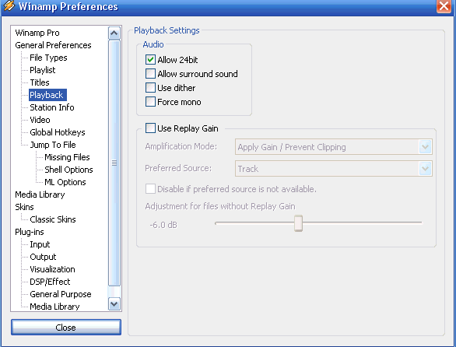This screenshot has height=347, width=456.
Task: Click the Adjustment for files without Replay Gain text
Action: tap(220, 206)
